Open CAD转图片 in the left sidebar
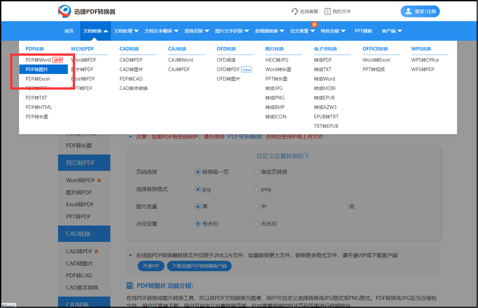This screenshot has width=478, height=308. pyautogui.click(x=79, y=263)
